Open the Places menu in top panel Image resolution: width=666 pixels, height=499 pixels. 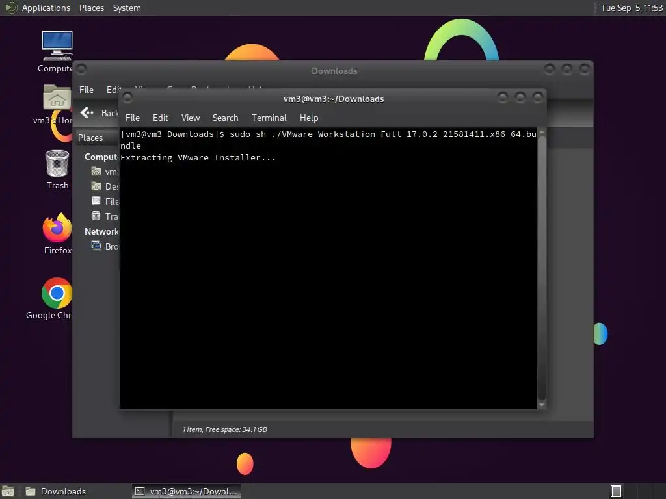click(x=91, y=8)
